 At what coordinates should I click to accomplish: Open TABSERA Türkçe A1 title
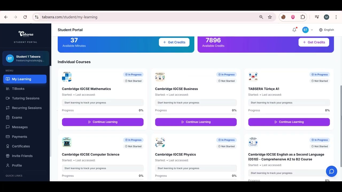[264, 89]
